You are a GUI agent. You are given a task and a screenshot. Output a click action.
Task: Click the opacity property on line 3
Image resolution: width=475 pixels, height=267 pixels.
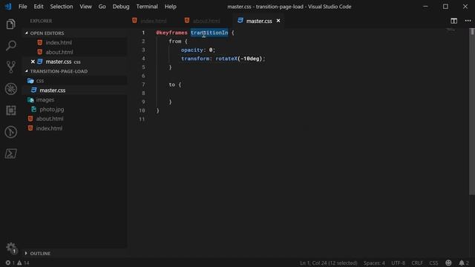click(x=192, y=50)
